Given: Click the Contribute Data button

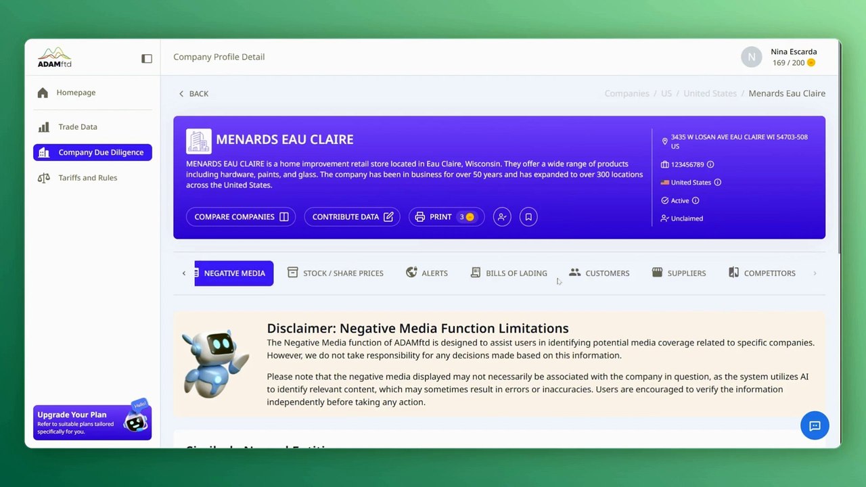Looking at the screenshot, I should click(x=352, y=216).
